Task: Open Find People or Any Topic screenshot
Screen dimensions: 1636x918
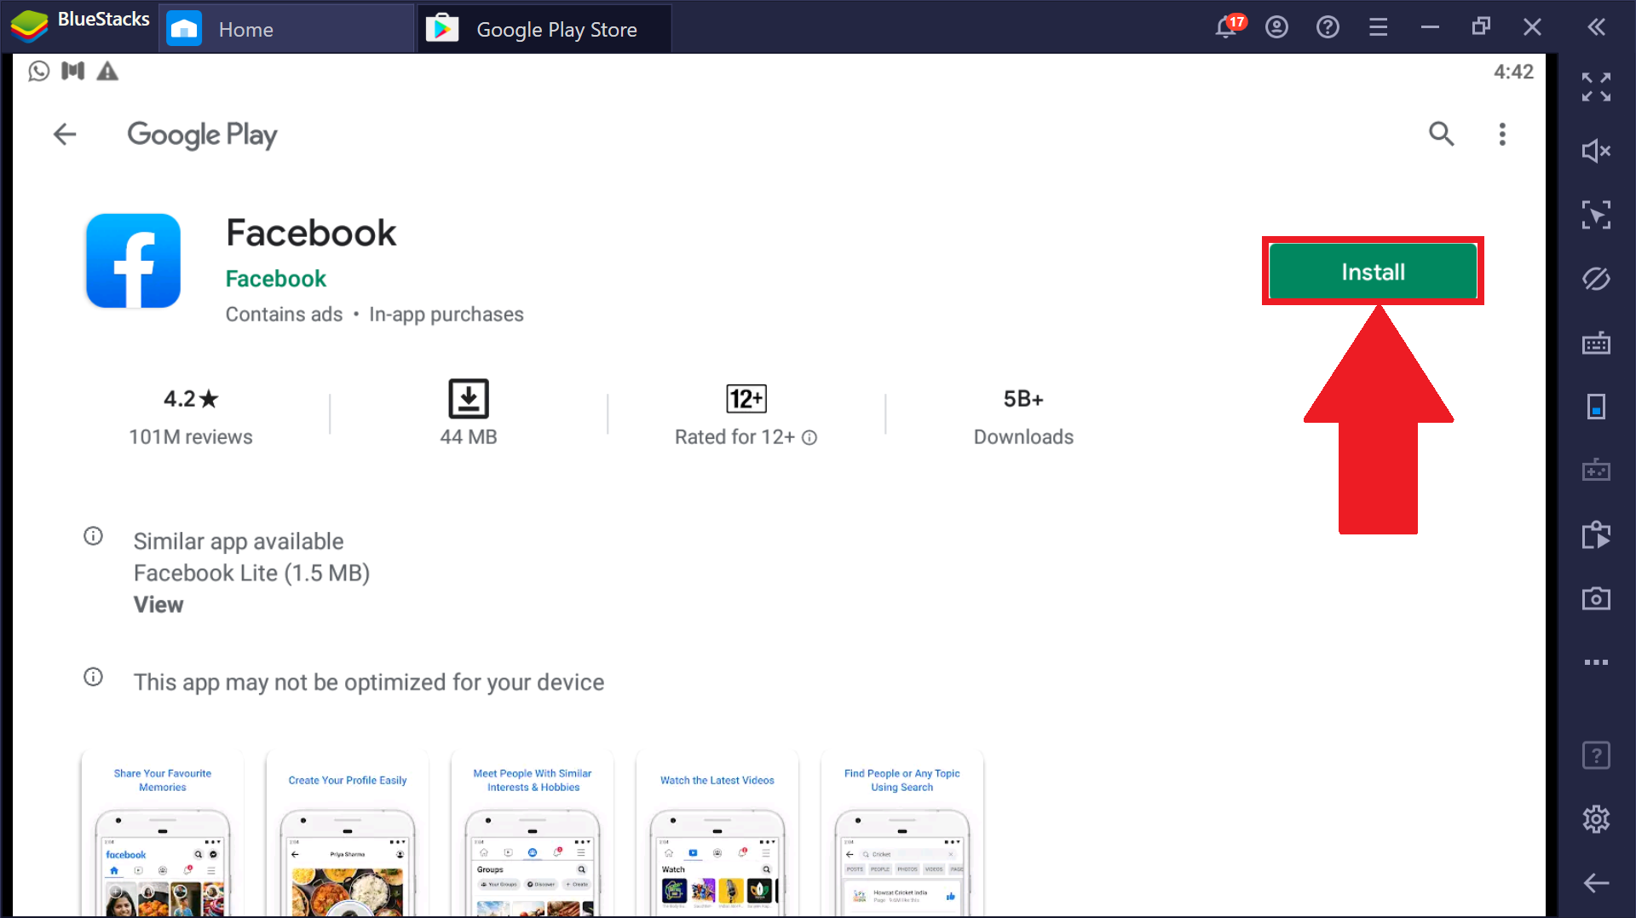Action: point(902,834)
